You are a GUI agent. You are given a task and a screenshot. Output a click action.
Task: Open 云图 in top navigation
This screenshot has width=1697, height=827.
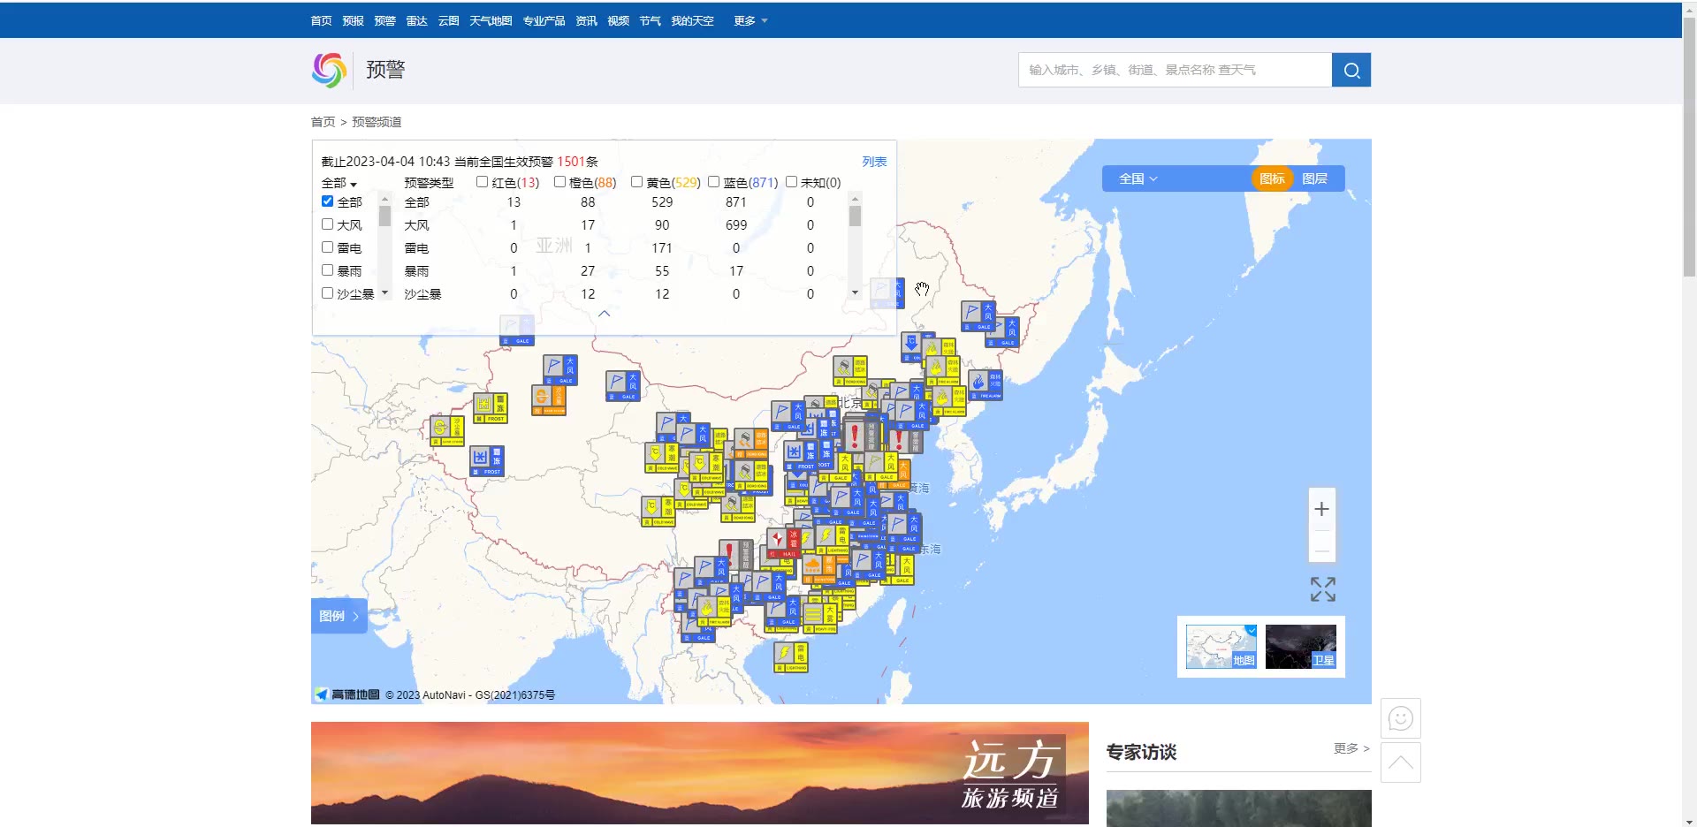tap(448, 20)
